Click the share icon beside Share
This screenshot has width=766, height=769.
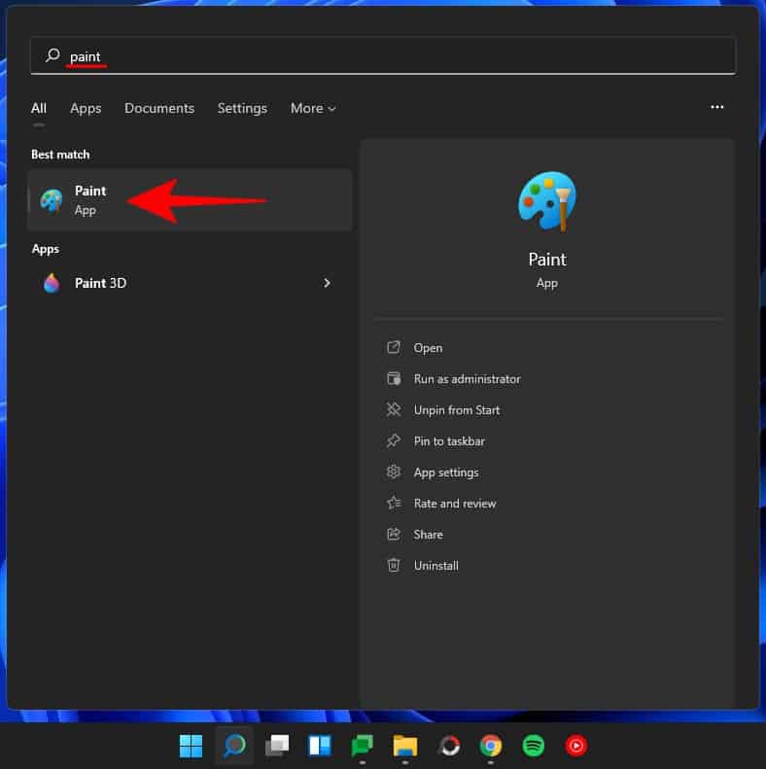[394, 534]
